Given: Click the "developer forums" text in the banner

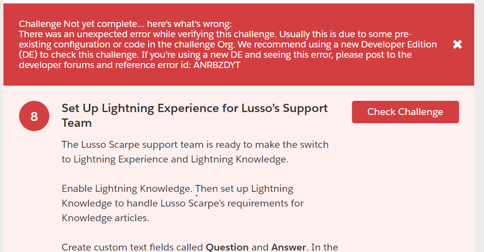Looking at the screenshot, I should [x=53, y=65].
